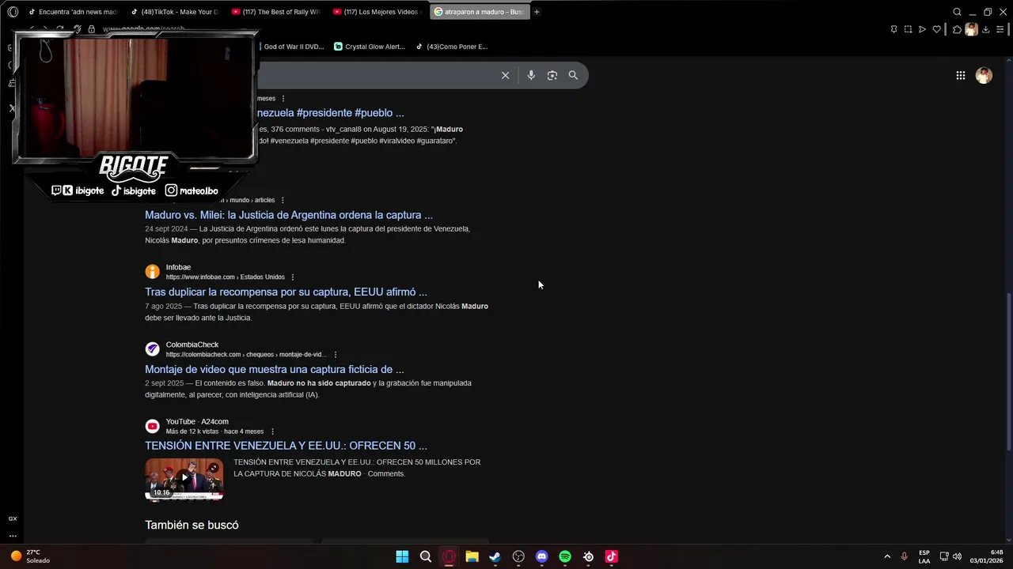Open 'Maduro vs. Milei' result link
Image resolution: width=1013 pixels, height=569 pixels.
(289, 215)
